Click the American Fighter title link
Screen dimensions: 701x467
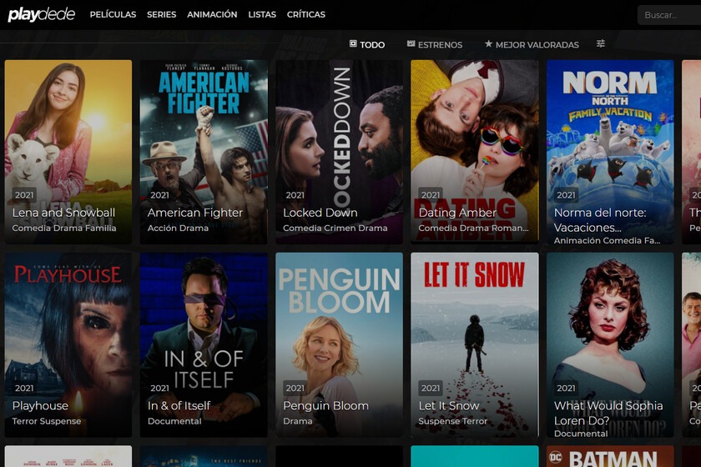coord(195,213)
